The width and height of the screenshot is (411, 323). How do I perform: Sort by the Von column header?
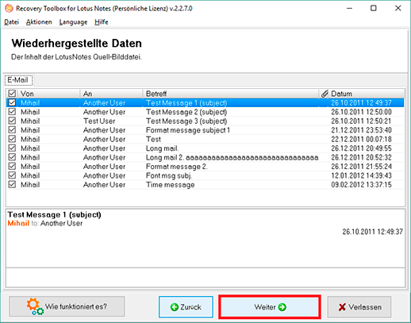coord(48,94)
